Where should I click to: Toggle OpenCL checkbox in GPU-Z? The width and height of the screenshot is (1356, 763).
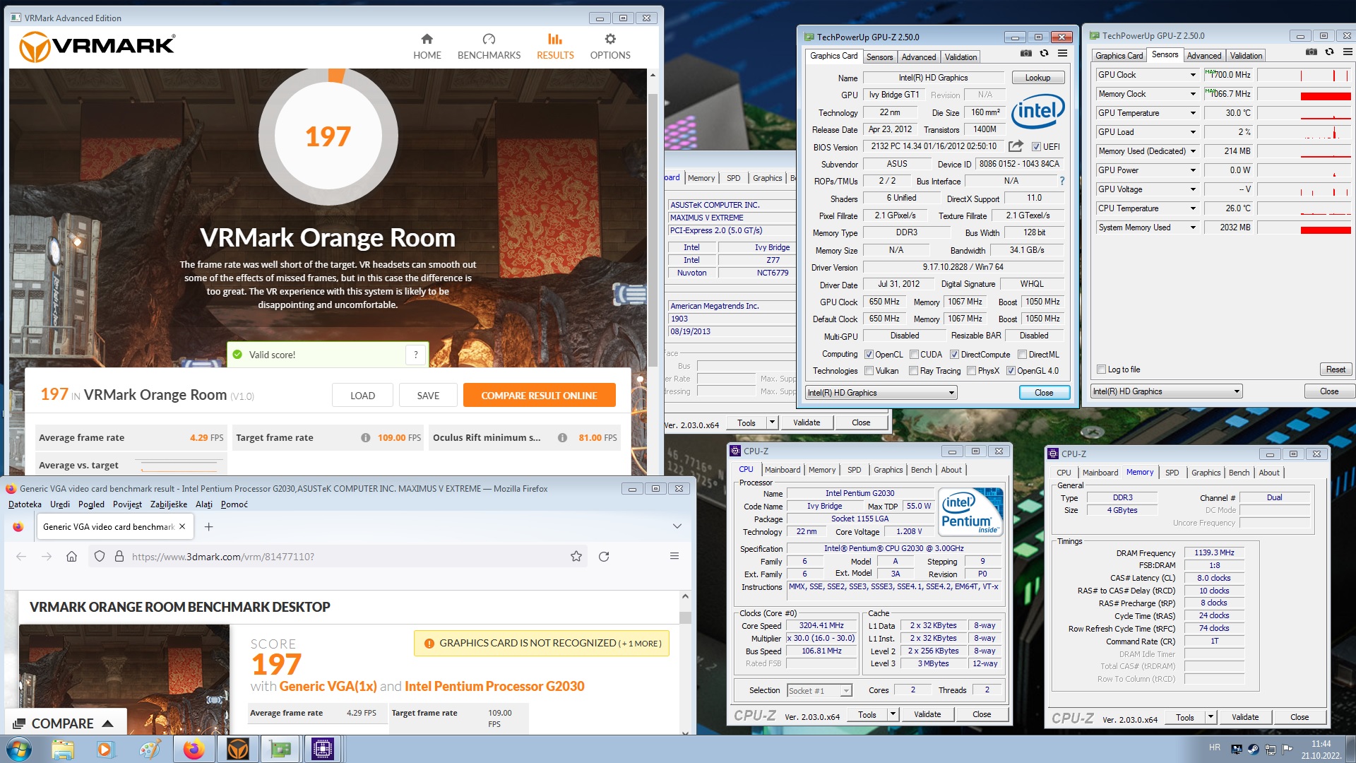click(869, 355)
